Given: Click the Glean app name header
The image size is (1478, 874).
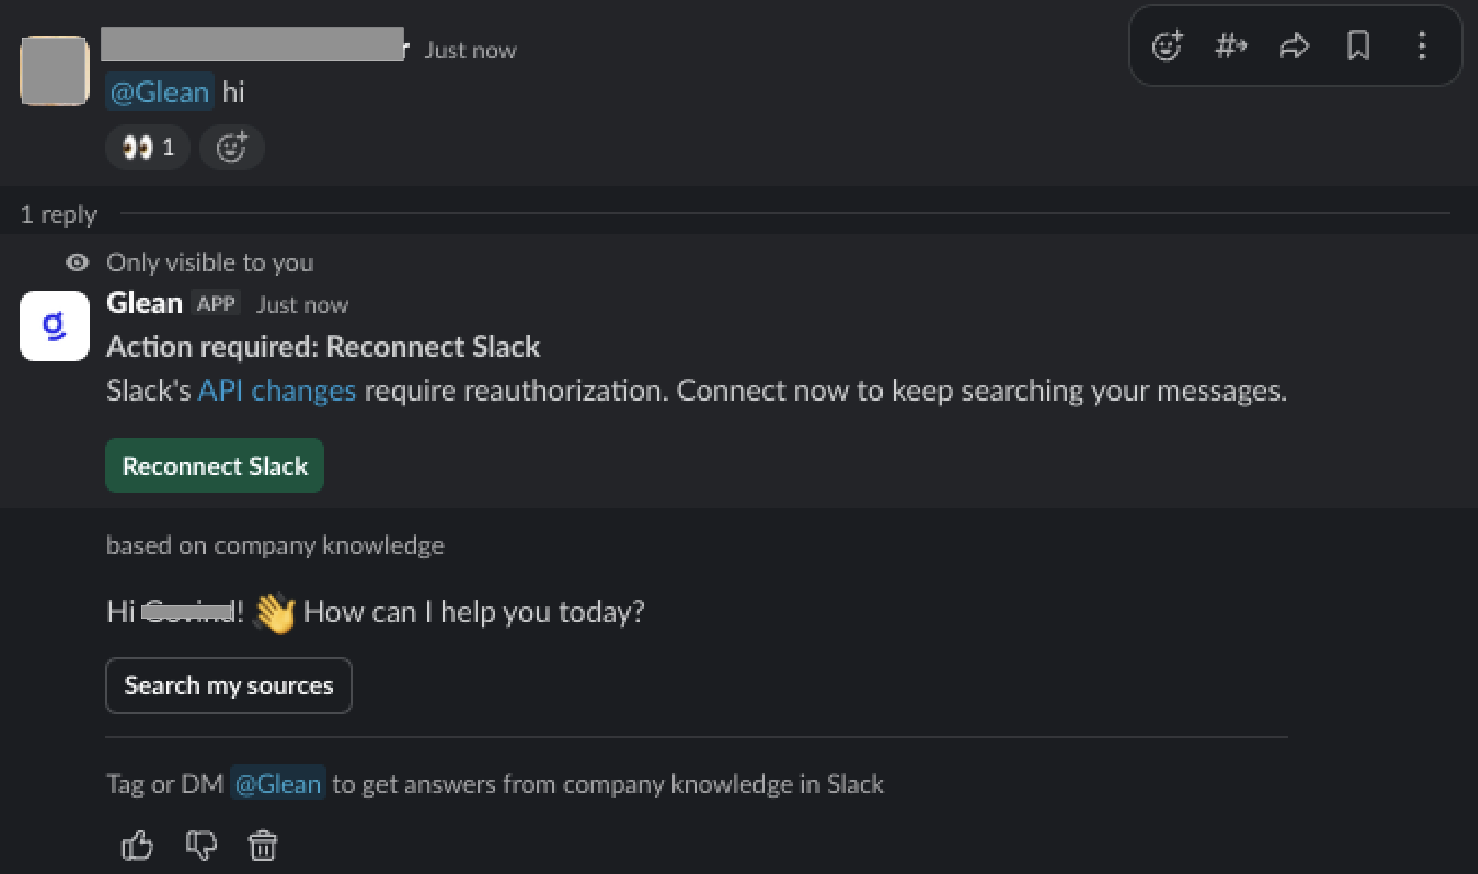Looking at the screenshot, I should coord(144,303).
